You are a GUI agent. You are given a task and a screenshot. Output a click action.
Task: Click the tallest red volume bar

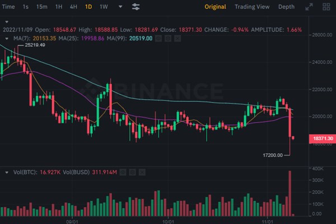(x=290, y=193)
